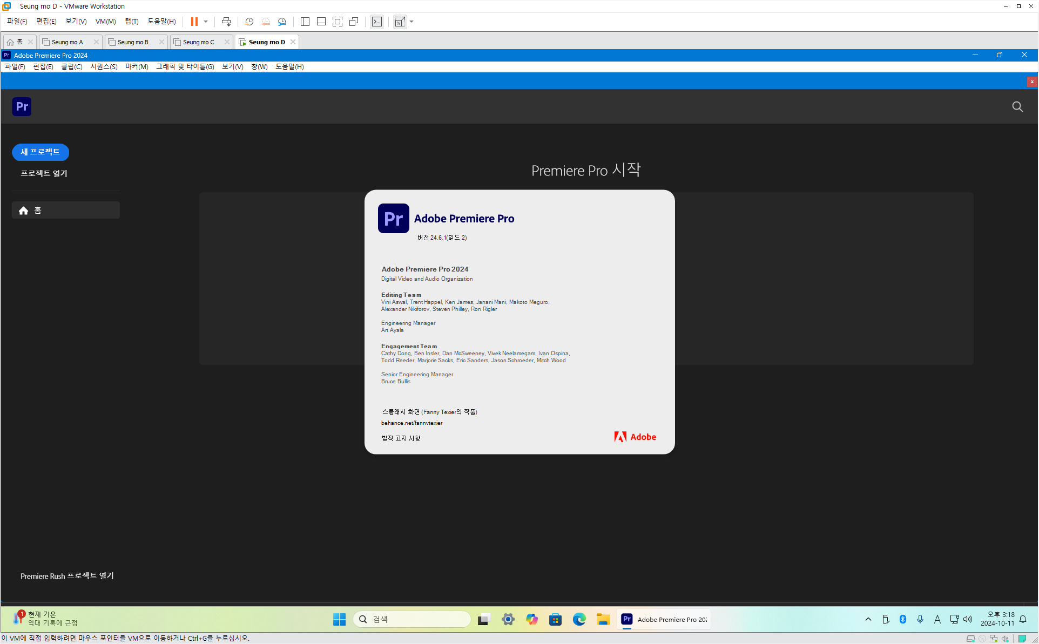Click the Adobe logo in About dialog
The height and width of the screenshot is (644, 1039).
[635, 437]
